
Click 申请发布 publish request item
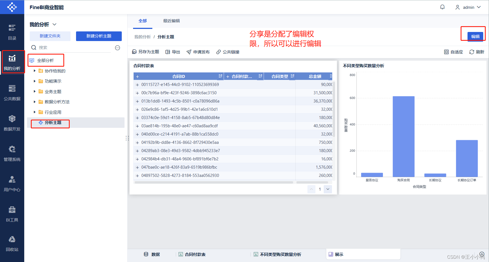[198, 52]
